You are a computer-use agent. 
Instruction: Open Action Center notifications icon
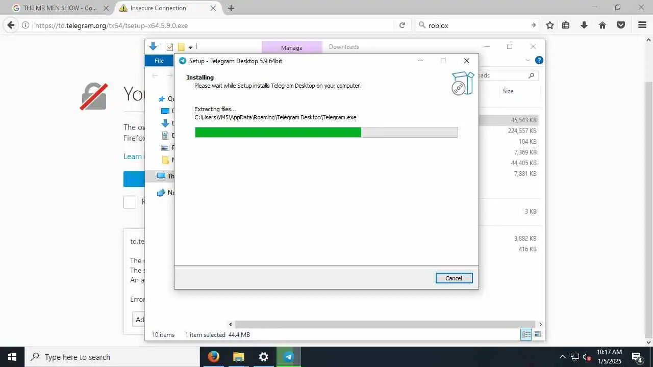point(637,357)
